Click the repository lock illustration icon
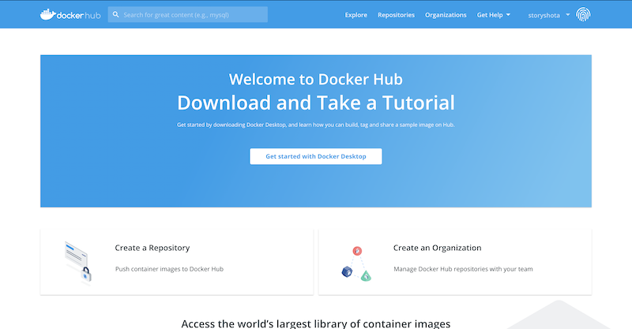This screenshot has height=329, width=632. [77, 263]
